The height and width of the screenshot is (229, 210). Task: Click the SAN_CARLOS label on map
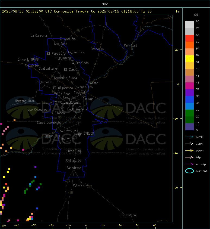tap(85, 134)
